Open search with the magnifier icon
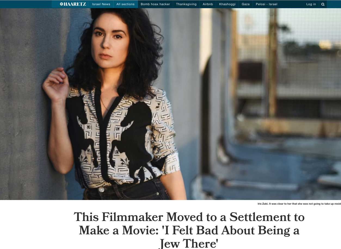Screen dimensions: 341x249 pos(323,4)
